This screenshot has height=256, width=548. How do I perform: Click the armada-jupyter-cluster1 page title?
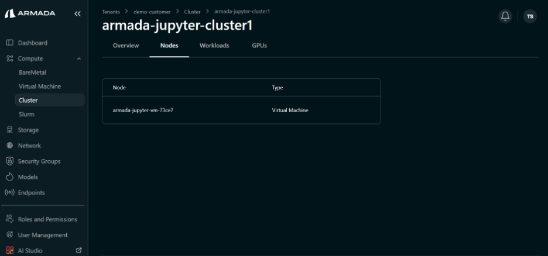[177, 26]
